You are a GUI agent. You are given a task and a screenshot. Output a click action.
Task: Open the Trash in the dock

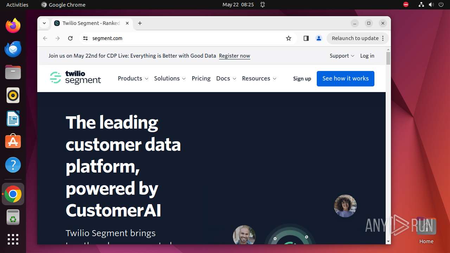click(x=13, y=217)
